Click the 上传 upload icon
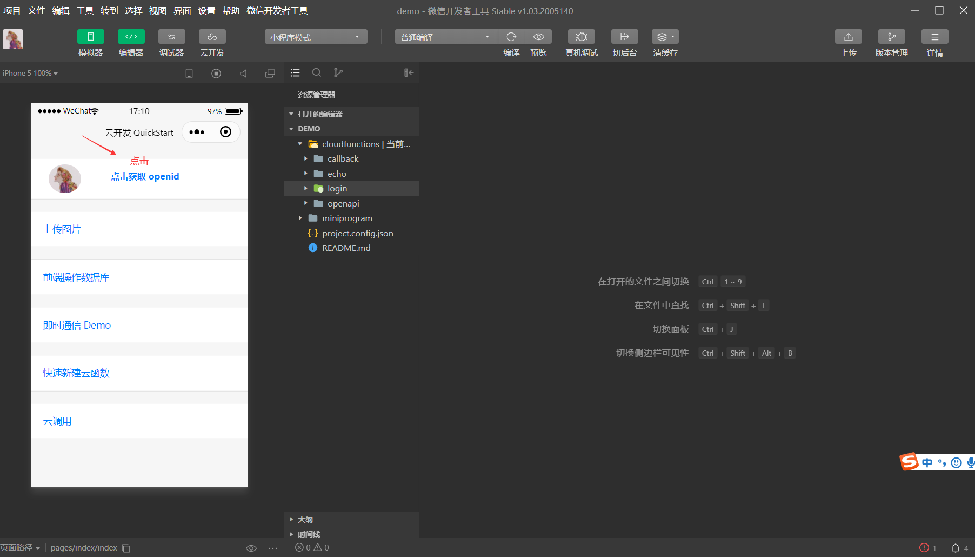The width and height of the screenshot is (975, 557). pyautogui.click(x=849, y=37)
